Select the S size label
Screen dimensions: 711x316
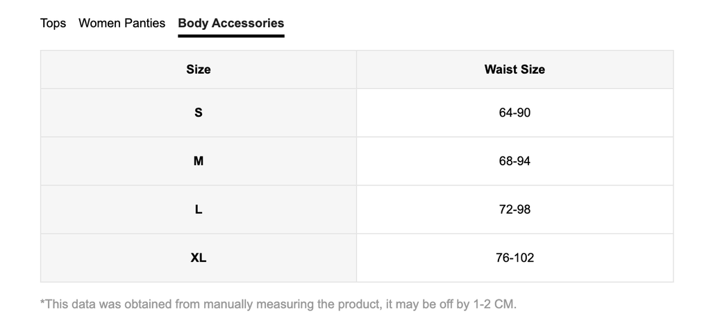click(x=199, y=113)
